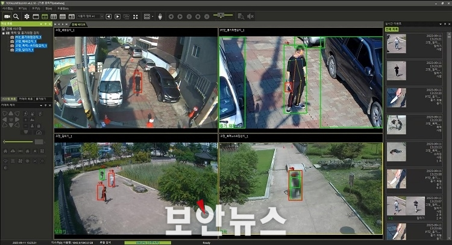
Task: Click the play playback button
Action: click(180, 17)
